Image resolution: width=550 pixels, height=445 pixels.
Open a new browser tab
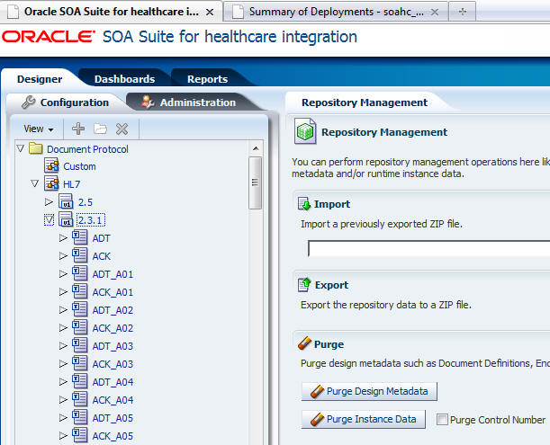[x=463, y=12]
